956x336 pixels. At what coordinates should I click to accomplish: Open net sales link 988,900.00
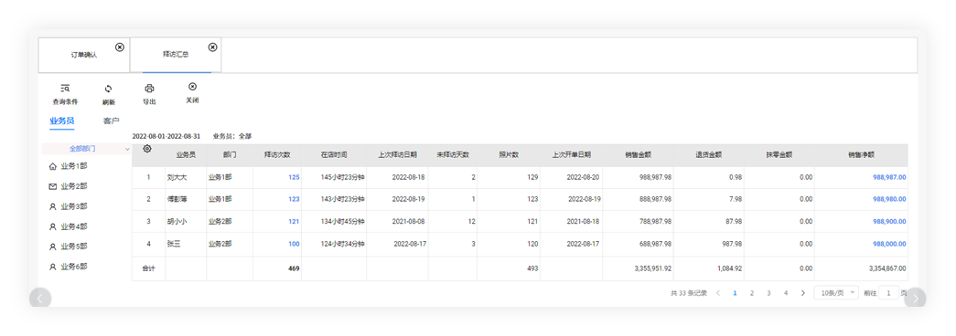(889, 222)
